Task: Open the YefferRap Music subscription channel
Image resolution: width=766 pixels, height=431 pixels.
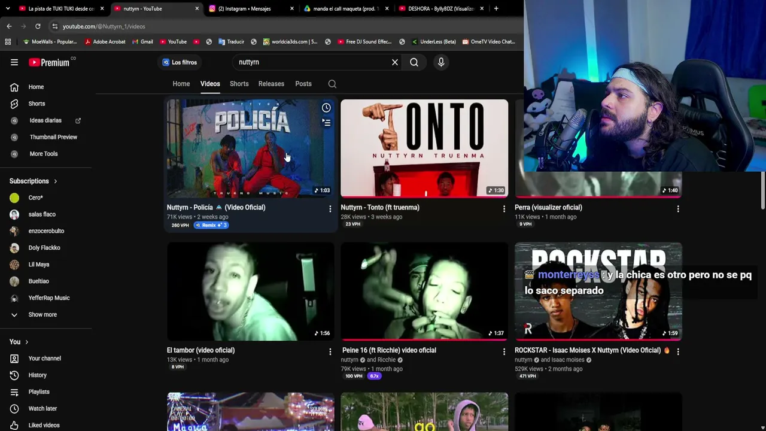Action: coord(48,298)
